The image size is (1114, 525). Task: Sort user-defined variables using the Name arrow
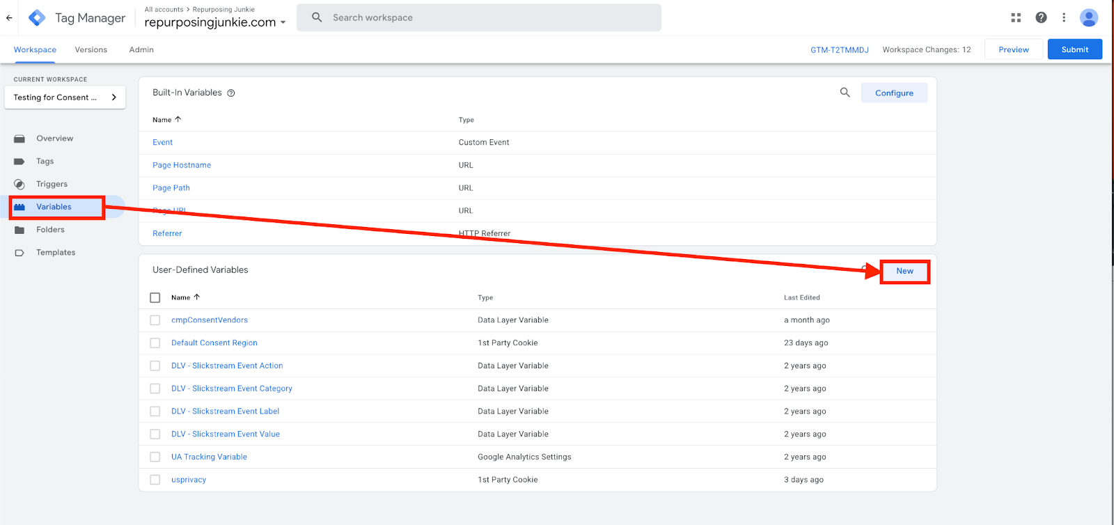196,297
